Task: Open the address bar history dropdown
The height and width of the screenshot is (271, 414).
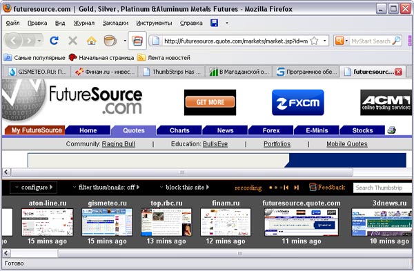Action: (x=325, y=41)
